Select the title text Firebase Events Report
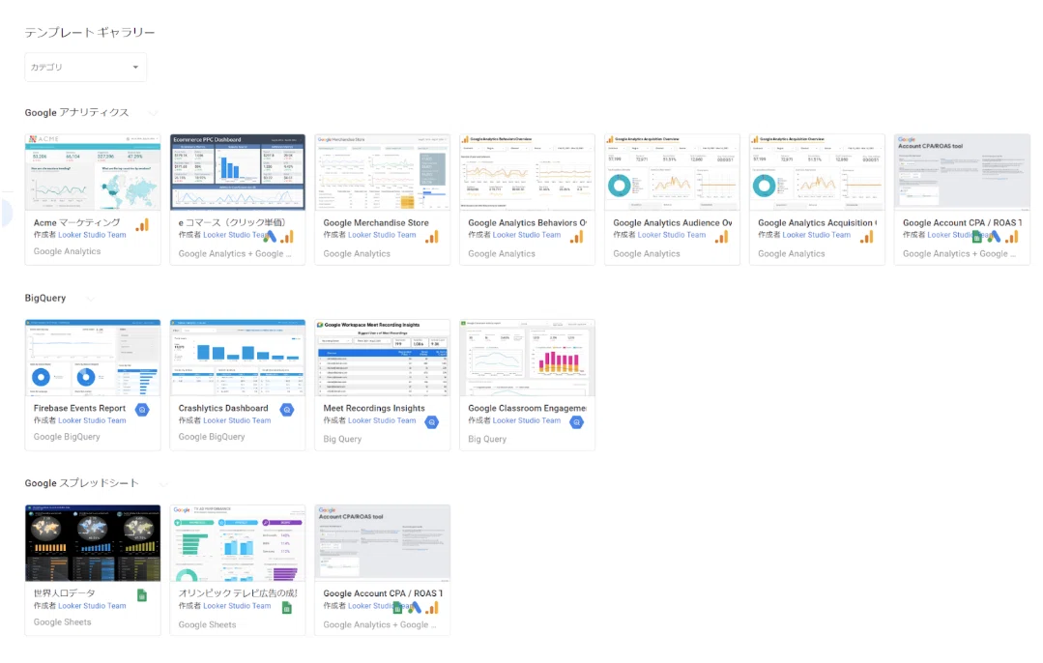The image size is (1043, 663). 79,408
